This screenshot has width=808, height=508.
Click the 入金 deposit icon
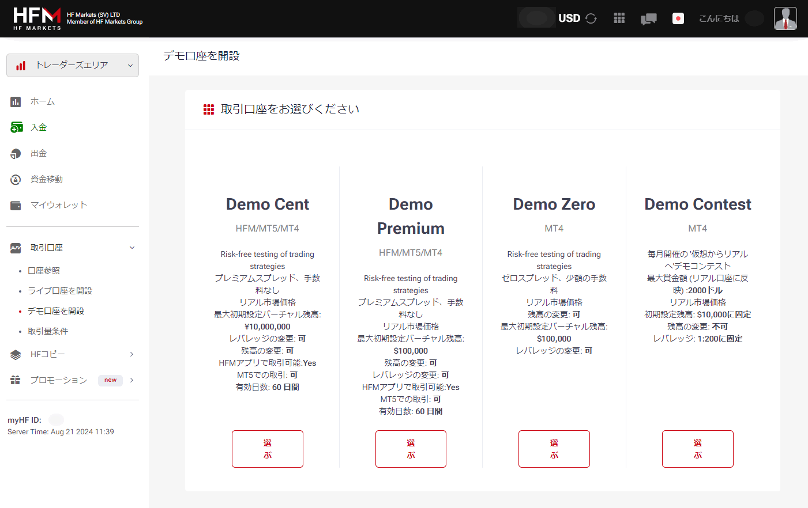pos(16,127)
